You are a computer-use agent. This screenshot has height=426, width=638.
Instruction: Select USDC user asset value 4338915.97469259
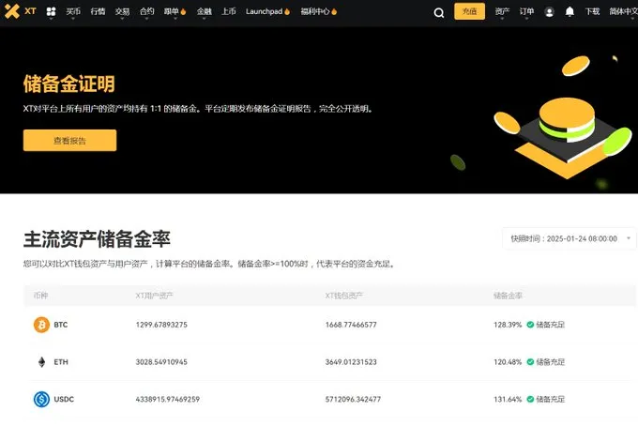(x=168, y=399)
